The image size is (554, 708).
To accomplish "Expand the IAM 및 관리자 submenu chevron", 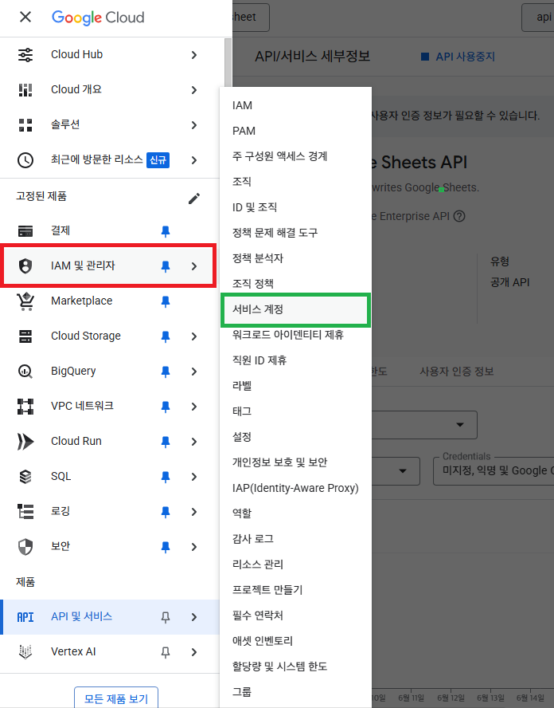I will tap(194, 266).
